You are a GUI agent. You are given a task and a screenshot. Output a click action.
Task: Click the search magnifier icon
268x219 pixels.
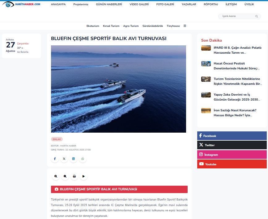click(257, 16)
